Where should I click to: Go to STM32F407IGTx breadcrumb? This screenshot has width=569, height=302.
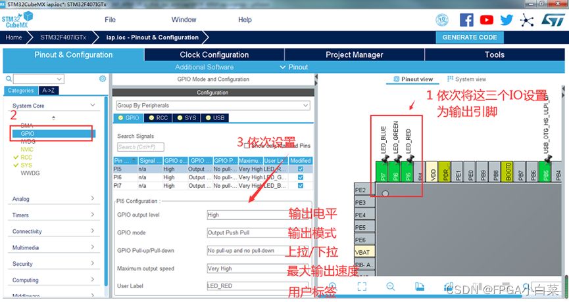(63, 37)
